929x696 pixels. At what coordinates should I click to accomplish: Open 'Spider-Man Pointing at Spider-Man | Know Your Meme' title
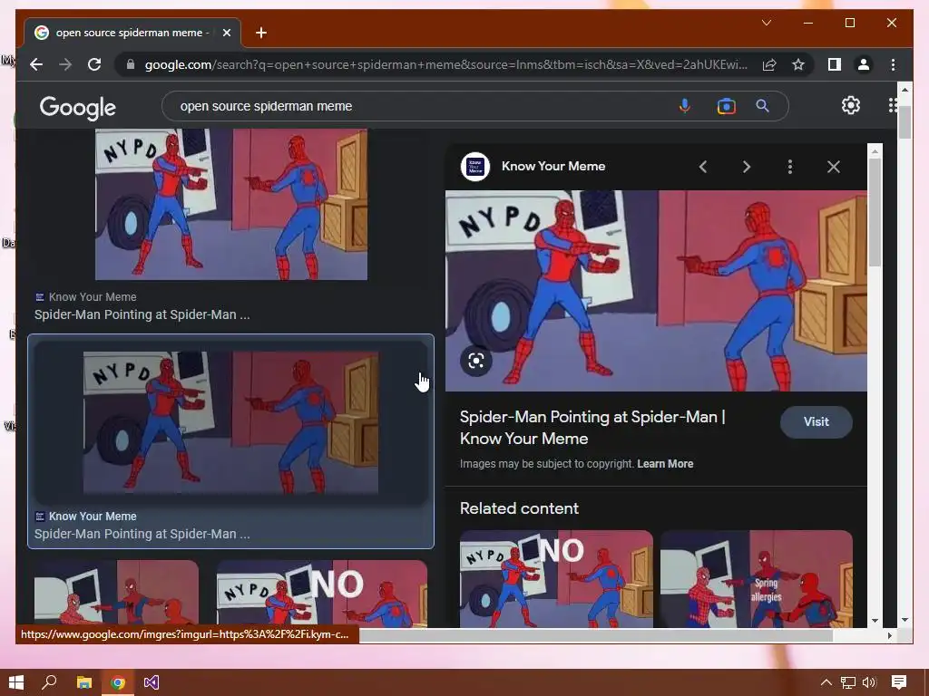coord(592,428)
